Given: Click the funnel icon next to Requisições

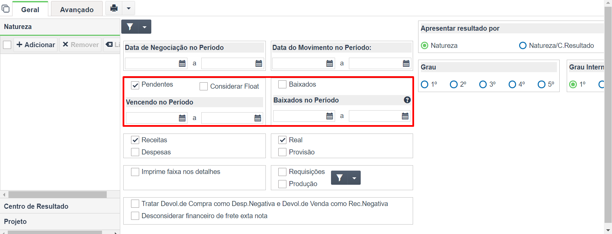Looking at the screenshot, I should [x=340, y=178].
